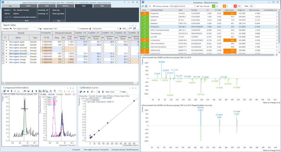Autoscale X axis in Calibration Curve toolbar
281x152 pixels.
pos(84,92)
